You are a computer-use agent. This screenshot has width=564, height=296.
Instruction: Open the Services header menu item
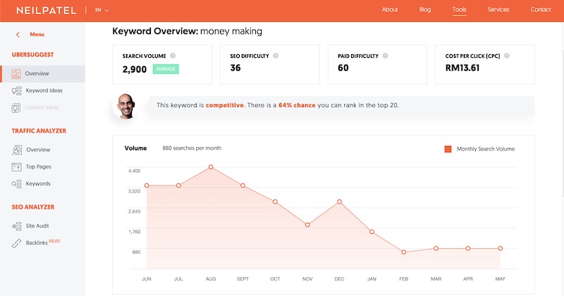(x=498, y=10)
